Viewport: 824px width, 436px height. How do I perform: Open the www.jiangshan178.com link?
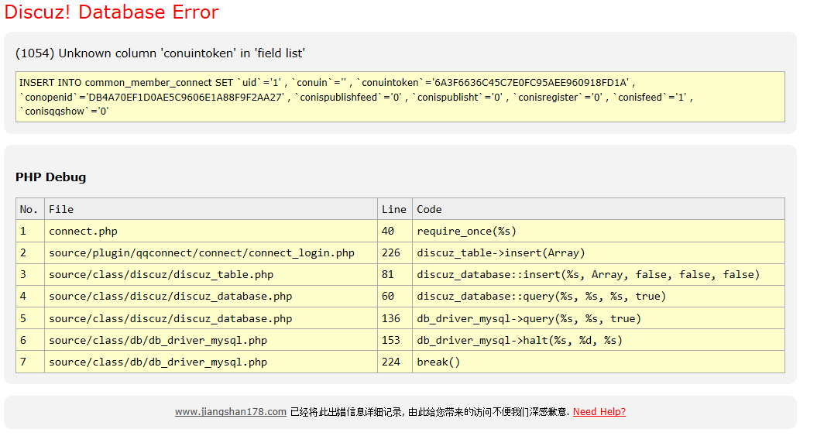point(230,412)
